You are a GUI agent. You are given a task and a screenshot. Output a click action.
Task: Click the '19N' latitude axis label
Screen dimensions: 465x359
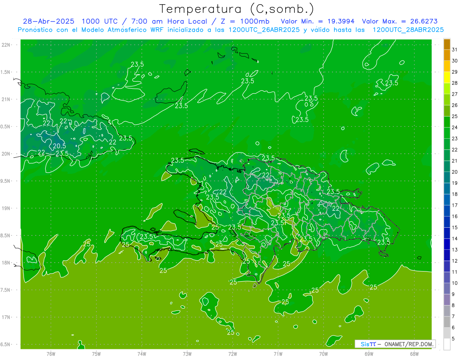click(7, 208)
